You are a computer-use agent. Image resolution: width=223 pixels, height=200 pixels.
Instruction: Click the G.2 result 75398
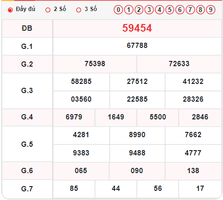point(95,64)
